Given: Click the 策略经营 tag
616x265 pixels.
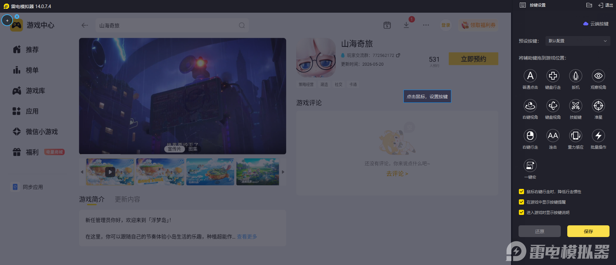Looking at the screenshot, I should click(306, 85).
